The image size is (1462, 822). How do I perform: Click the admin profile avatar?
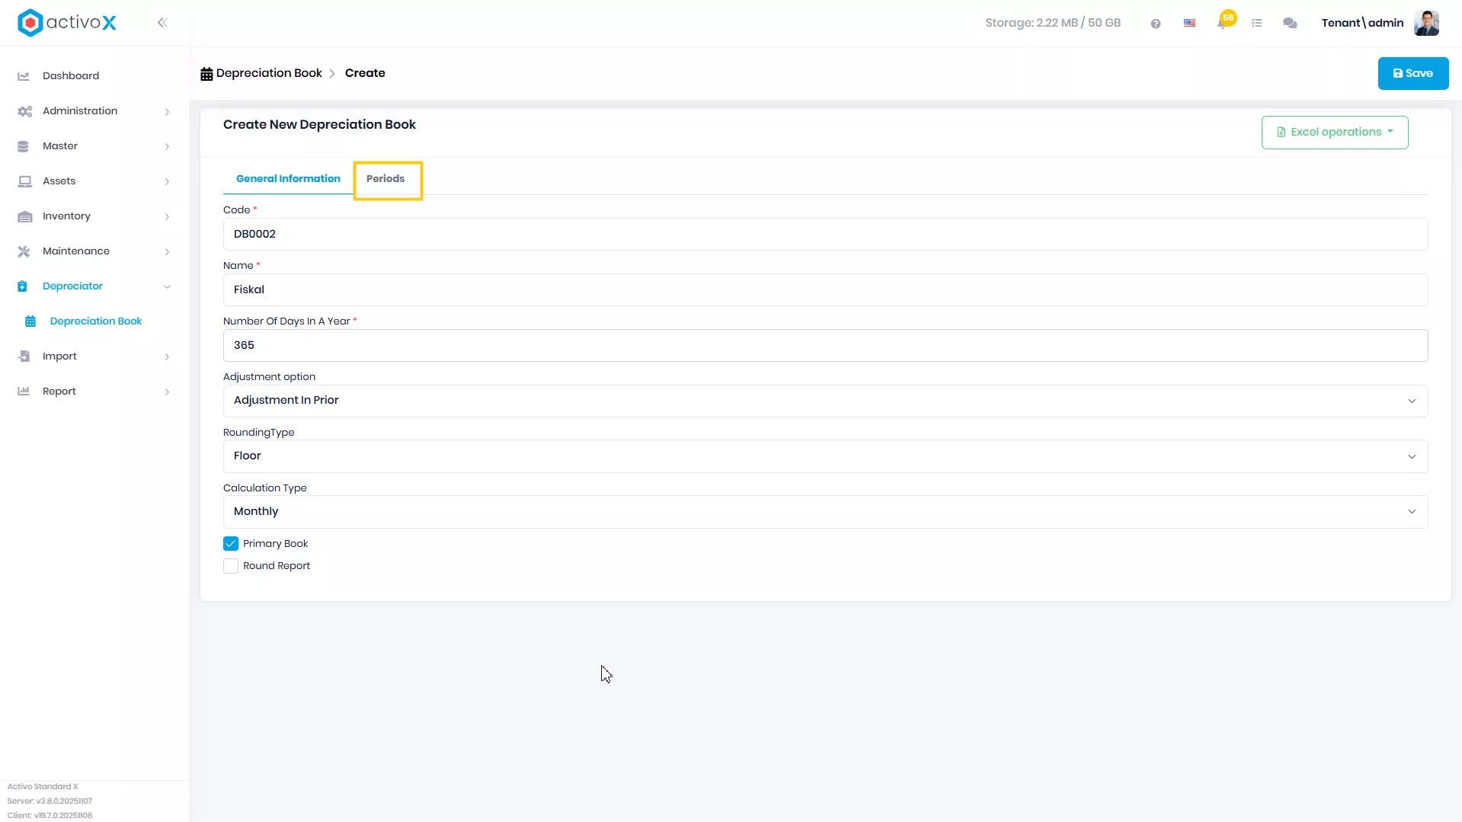(1426, 23)
